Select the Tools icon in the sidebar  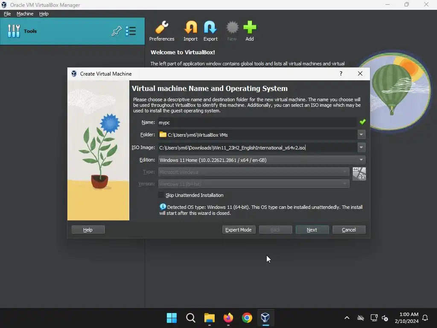coord(14,31)
